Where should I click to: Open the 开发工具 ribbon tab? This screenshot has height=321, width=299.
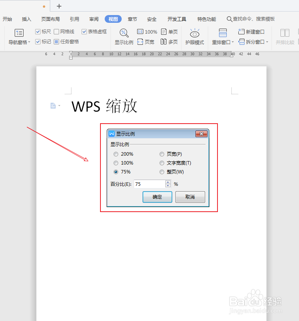coord(177,19)
